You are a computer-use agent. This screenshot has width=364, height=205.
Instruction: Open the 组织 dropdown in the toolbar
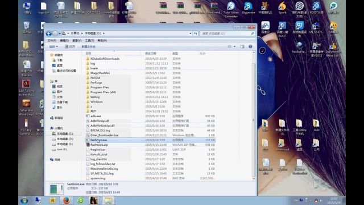coord(53,47)
